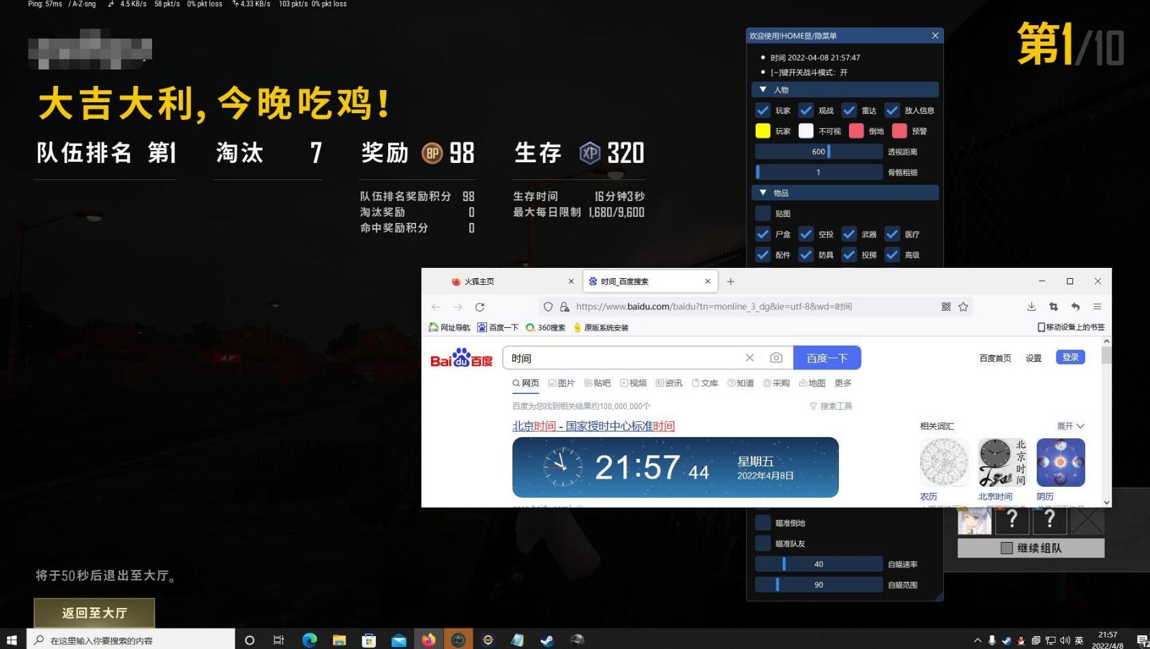
Task: Show hidden system tray icons
Action: 977,640
